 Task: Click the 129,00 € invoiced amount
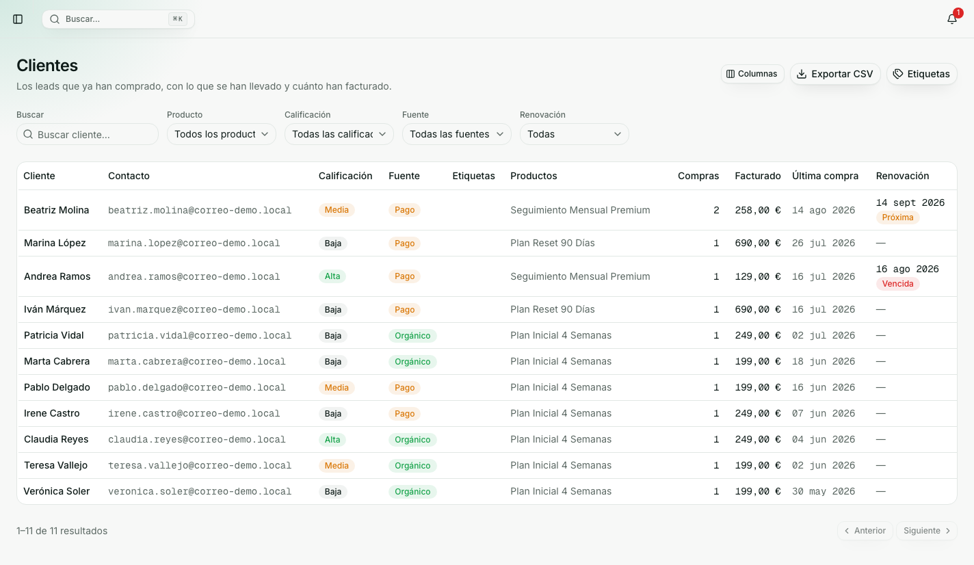tap(758, 276)
